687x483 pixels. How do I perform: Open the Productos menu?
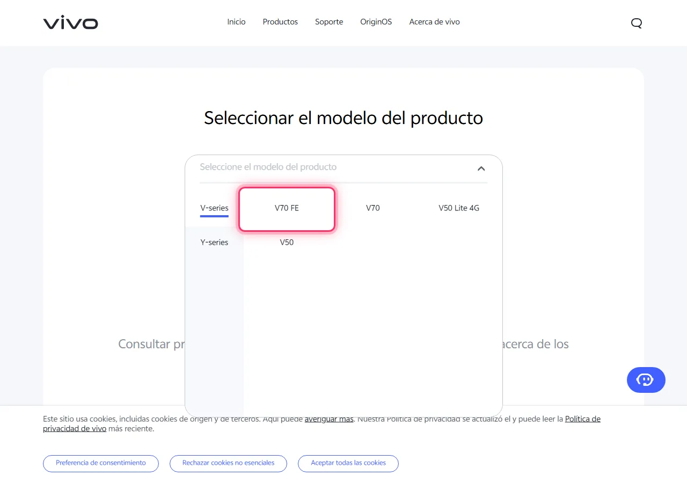click(x=280, y=22)
